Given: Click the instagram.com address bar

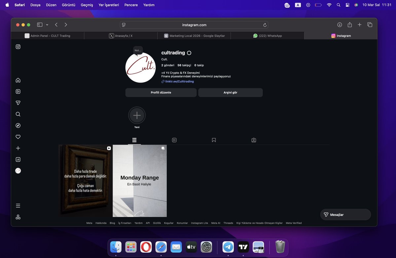Looking at the screenshot, I should (194, 25).
